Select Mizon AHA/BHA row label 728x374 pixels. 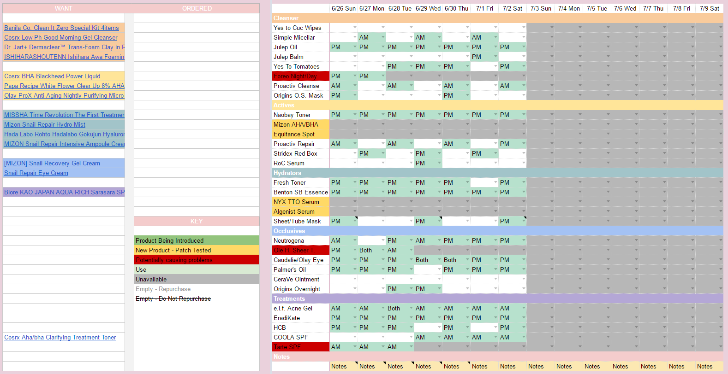click(x=301, y=124)
